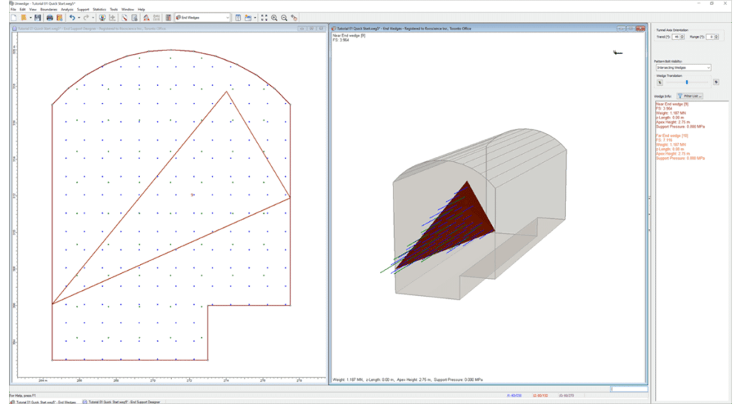This screenshot has width=741, height=404.
Task: Click the Save file icon
Action: (36, 17)
